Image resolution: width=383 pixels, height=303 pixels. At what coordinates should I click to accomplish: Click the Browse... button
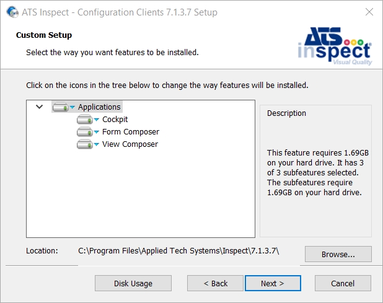coord(338,254)
